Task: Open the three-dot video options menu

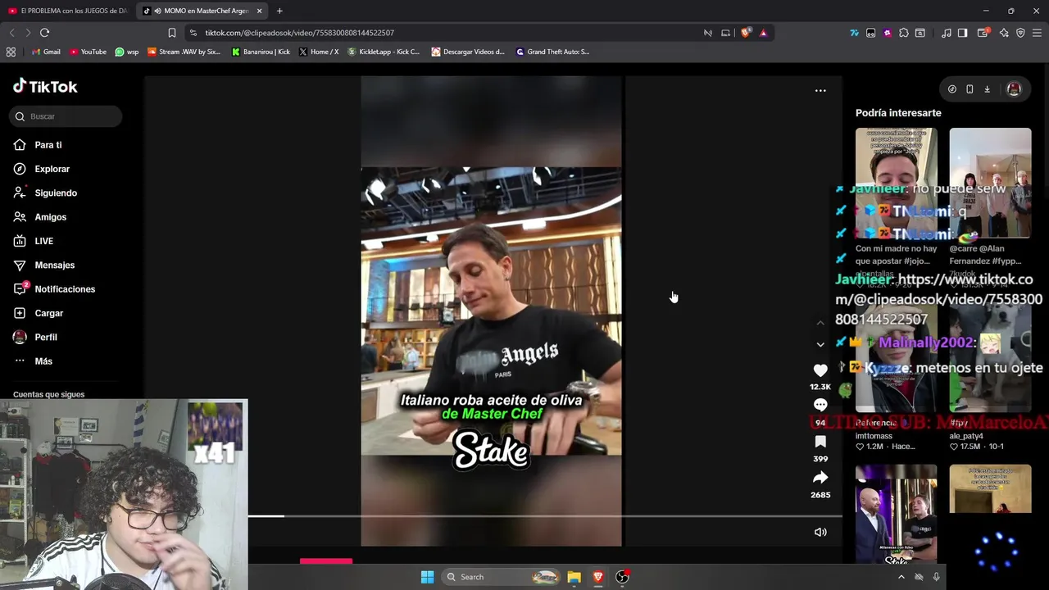Action: (x=820, y=90)
